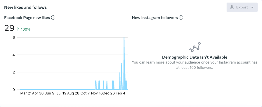Viewport: 262px width, 107px height.
Task: Click the Nov 16 axis label on chart
Action: pyautogui.click(x=97, y=93)
